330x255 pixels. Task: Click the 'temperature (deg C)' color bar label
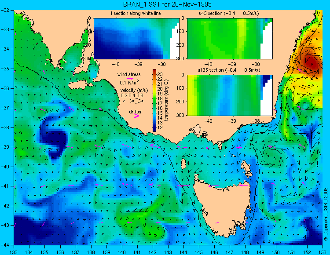tap(166, 100)
